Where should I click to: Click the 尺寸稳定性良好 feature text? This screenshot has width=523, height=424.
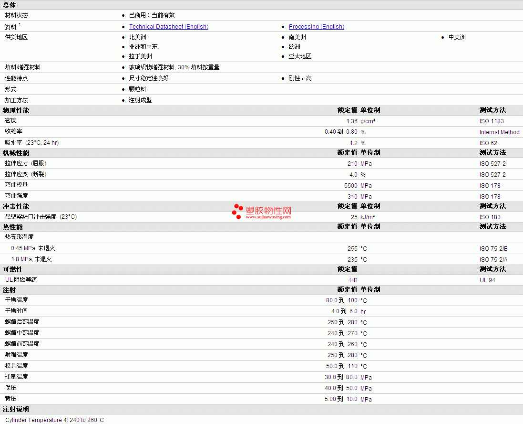click(x=149, y=78)
